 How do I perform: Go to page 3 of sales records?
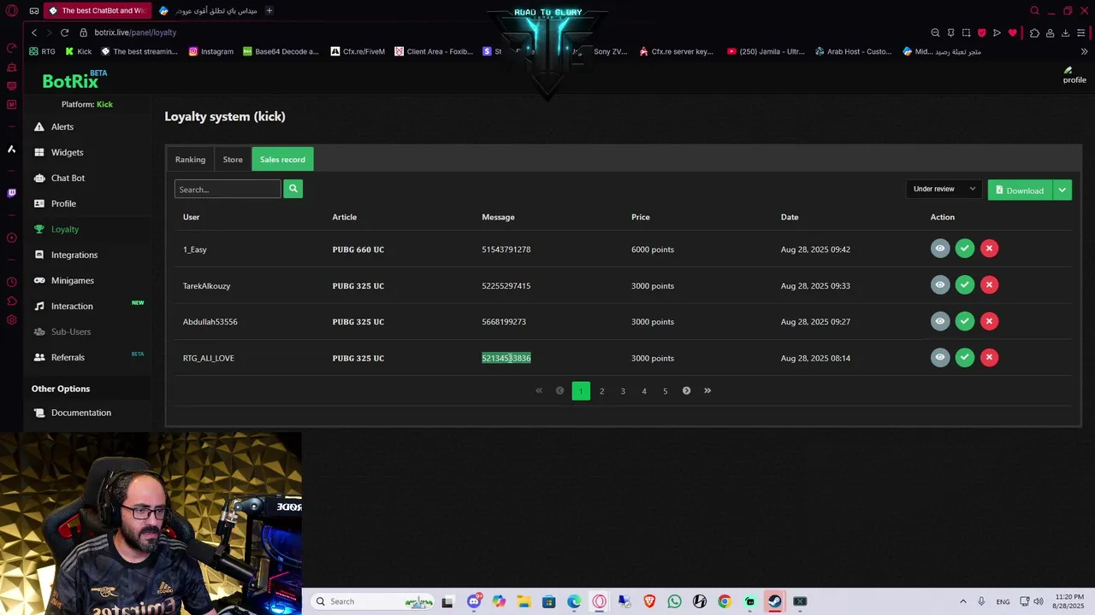point(623,390)
